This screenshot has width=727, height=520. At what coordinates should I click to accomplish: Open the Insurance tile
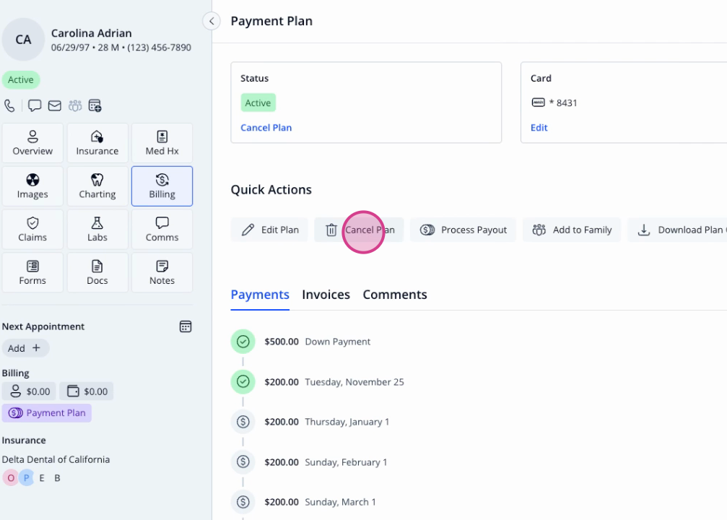(97, 143)
